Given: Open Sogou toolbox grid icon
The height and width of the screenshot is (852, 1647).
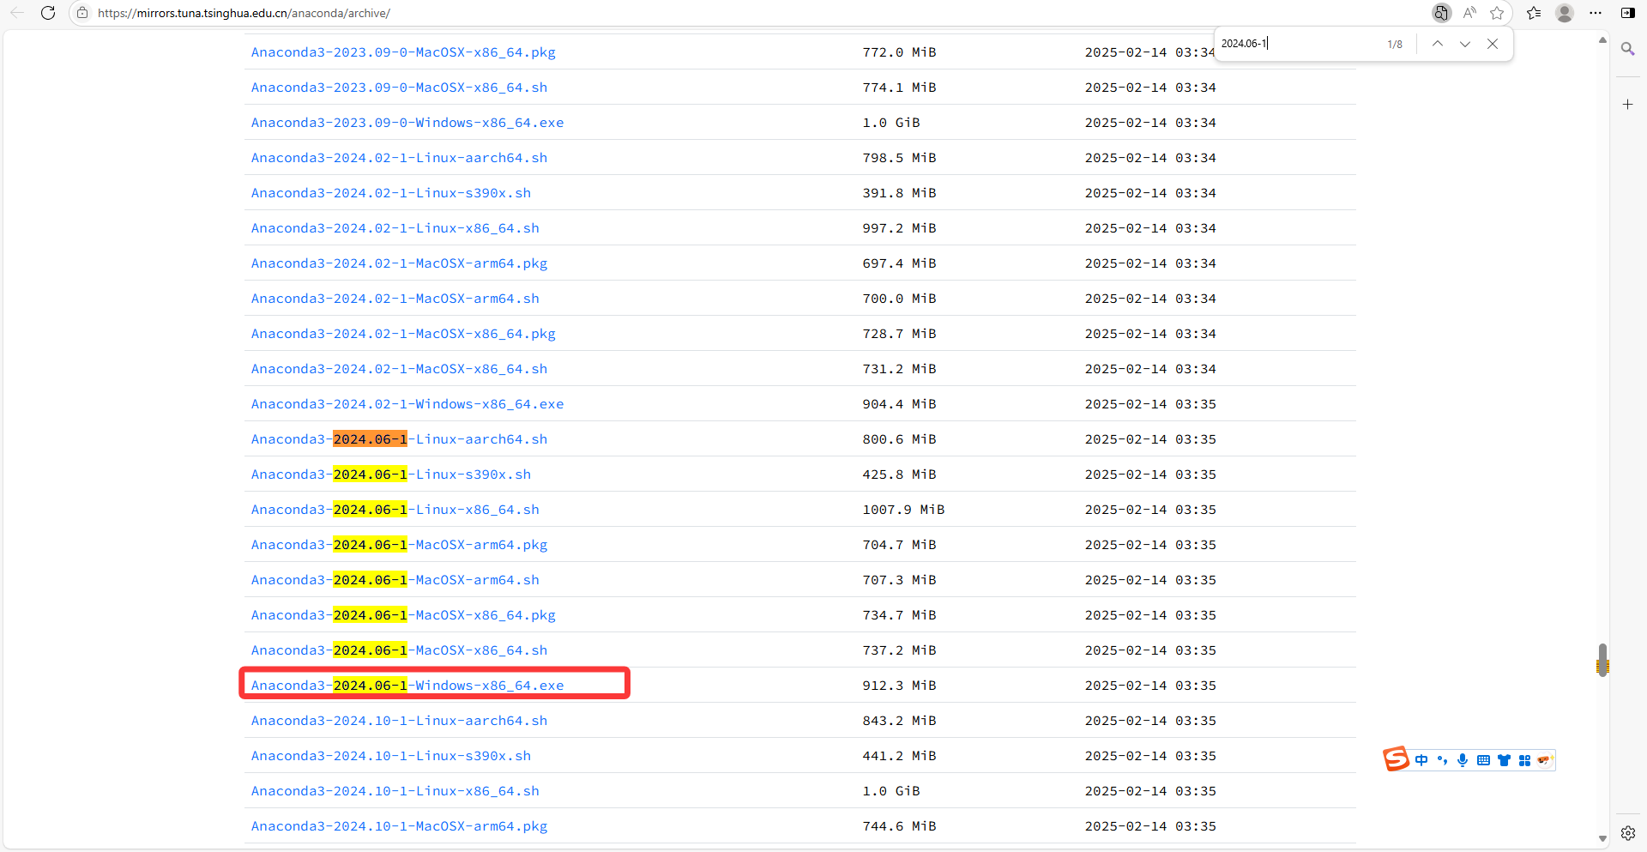Looking at the screenshot, I should tap(1524, 760).
